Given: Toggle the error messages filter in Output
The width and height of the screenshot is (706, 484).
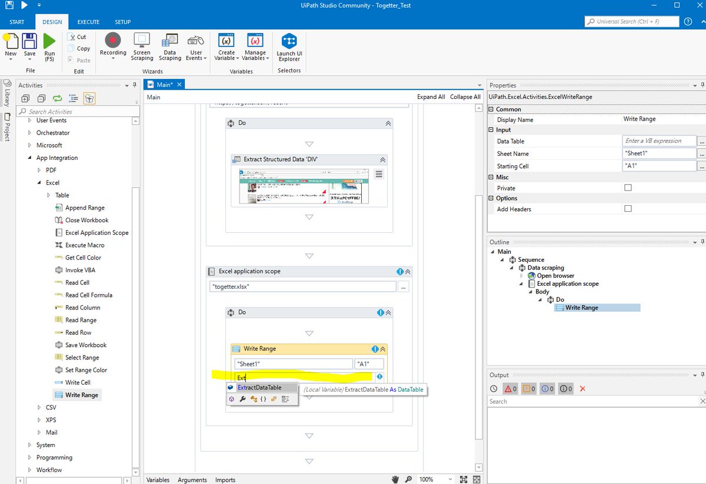Looking at the screenshot, I should point(510,389).
